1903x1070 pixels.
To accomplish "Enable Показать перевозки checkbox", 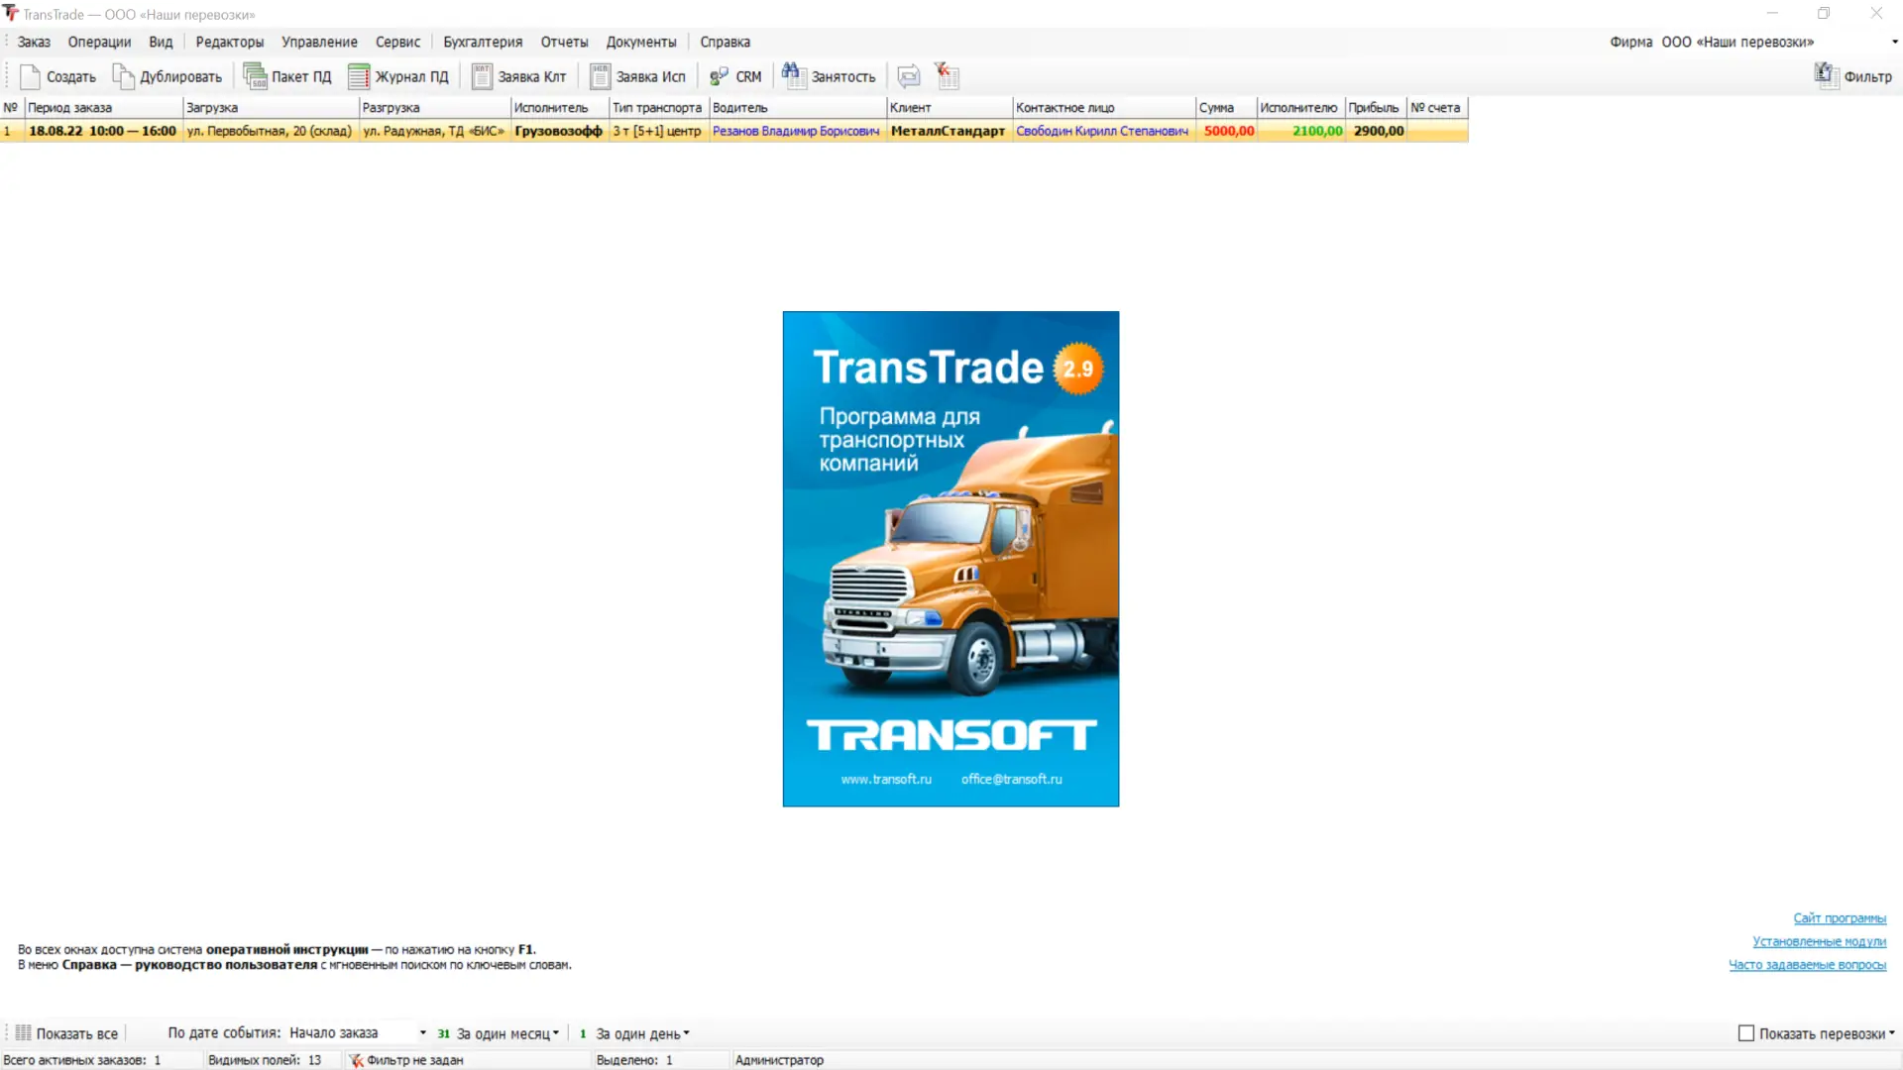I will click(1746, 1033).
